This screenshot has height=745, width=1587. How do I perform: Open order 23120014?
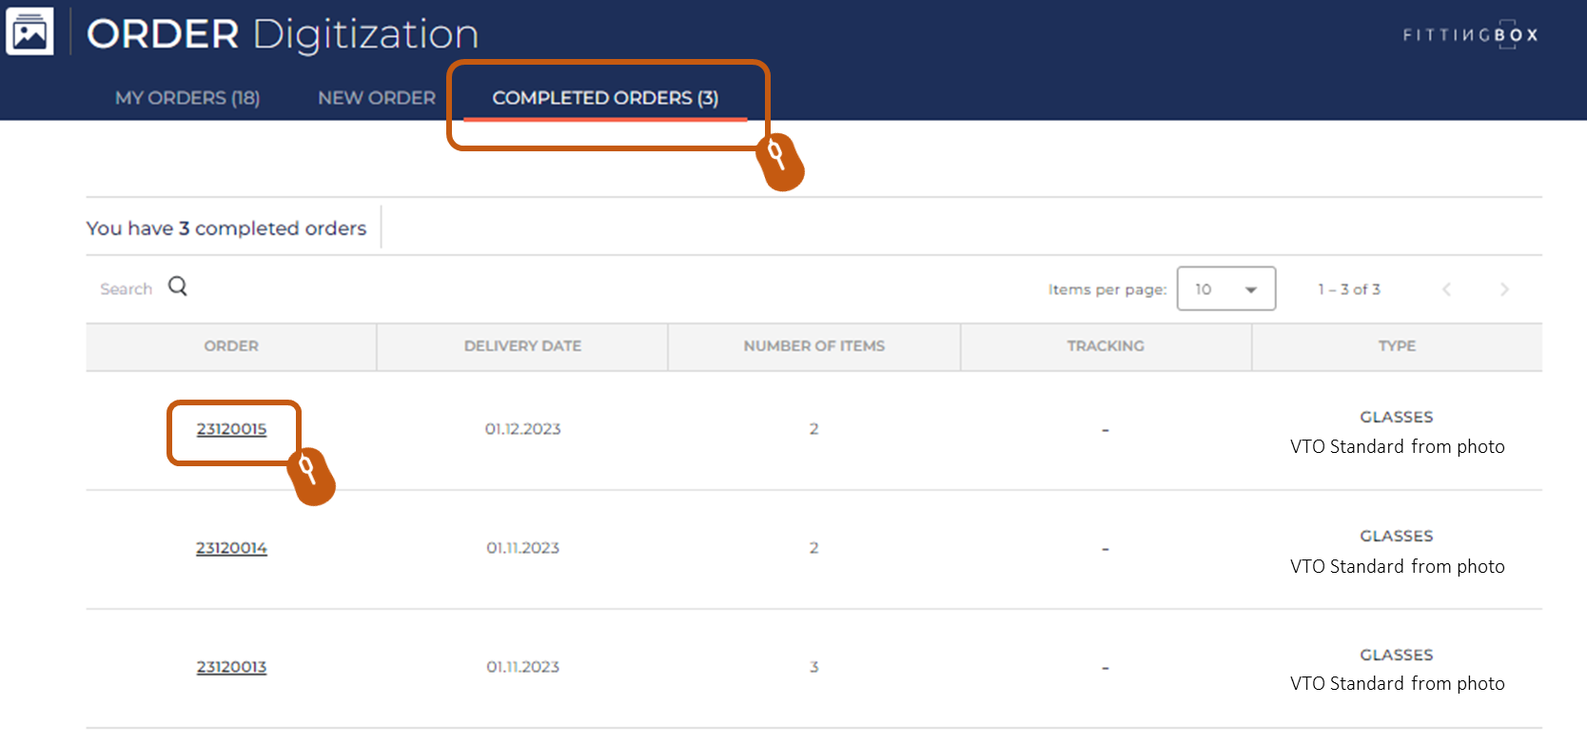click(x=231, y=548)
